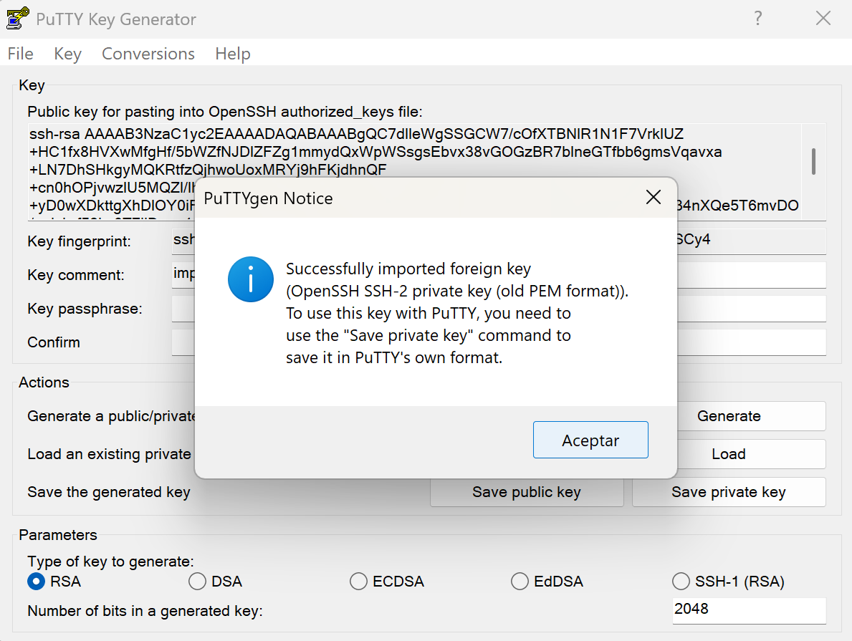Select the RSA key type radio button
852x641 pixels.
tap(37, 582)
